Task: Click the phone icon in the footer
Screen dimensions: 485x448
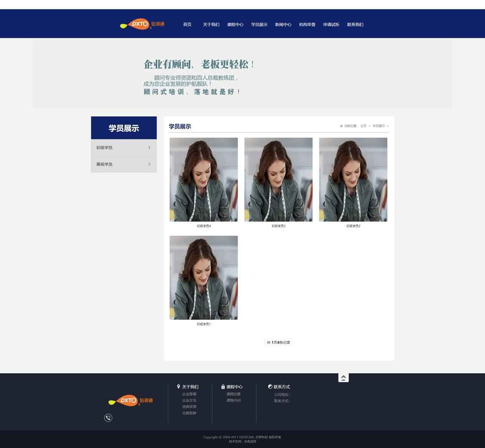Action: [108, 417]
